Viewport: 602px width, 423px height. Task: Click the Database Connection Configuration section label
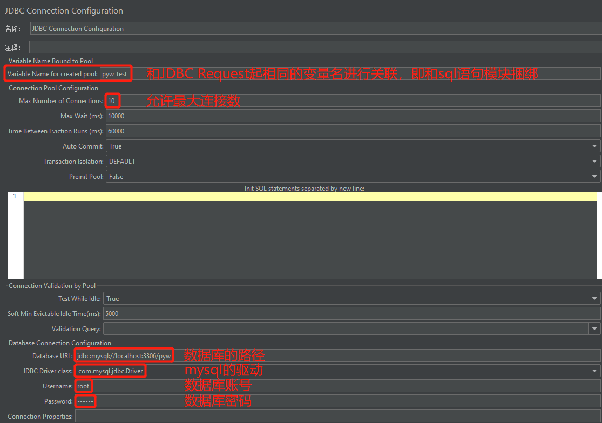pos(60,343)
